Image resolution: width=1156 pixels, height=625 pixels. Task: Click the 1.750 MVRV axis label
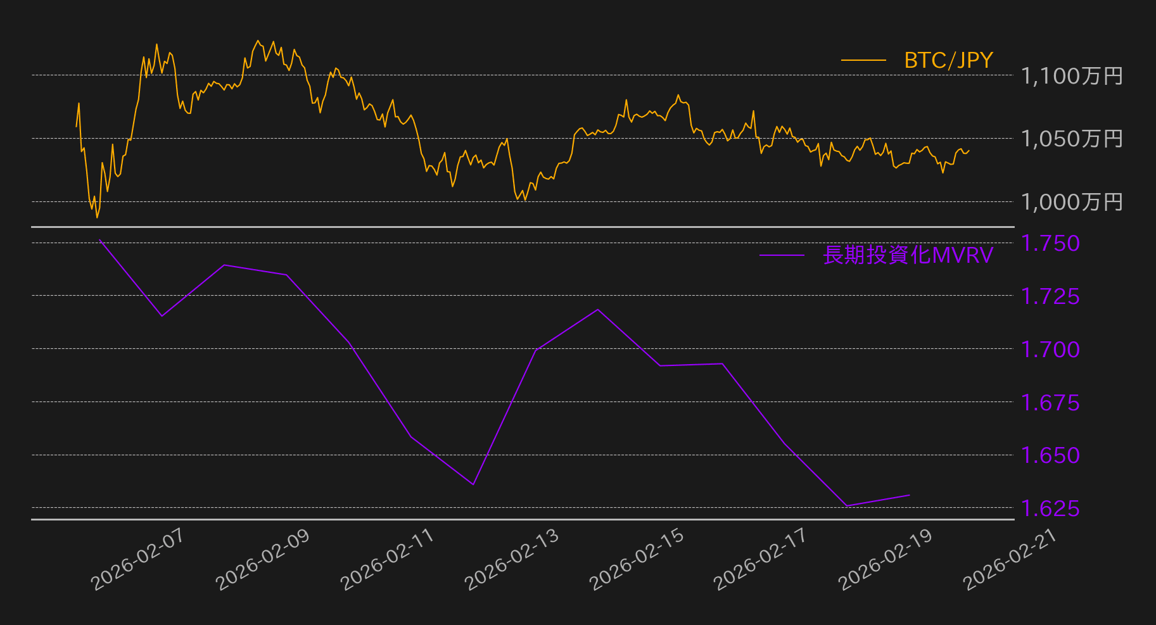point(1050,243)
